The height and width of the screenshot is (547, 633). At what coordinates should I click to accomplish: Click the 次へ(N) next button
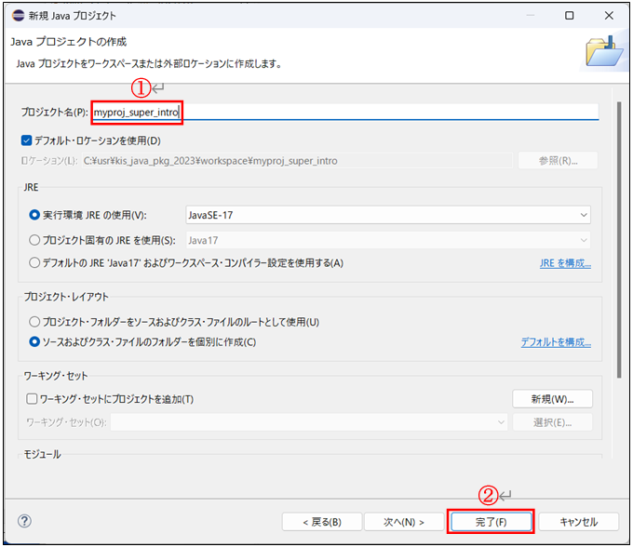403,522
